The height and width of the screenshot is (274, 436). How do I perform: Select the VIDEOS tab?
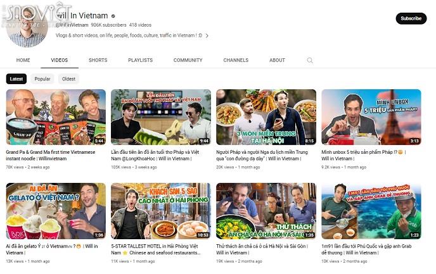(59, 60)
